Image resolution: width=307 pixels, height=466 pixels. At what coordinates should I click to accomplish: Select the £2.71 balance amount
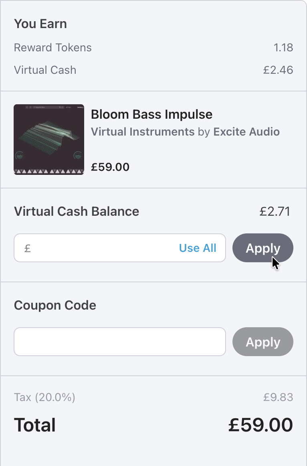tap(275, 211)
